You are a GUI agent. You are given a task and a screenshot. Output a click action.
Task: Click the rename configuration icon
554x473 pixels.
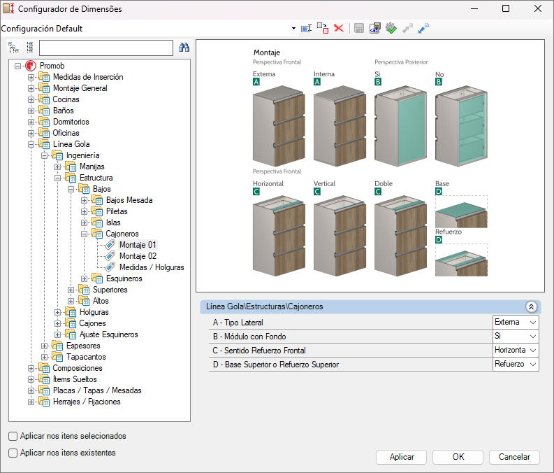pyautogui.click(x=306, y=28)
